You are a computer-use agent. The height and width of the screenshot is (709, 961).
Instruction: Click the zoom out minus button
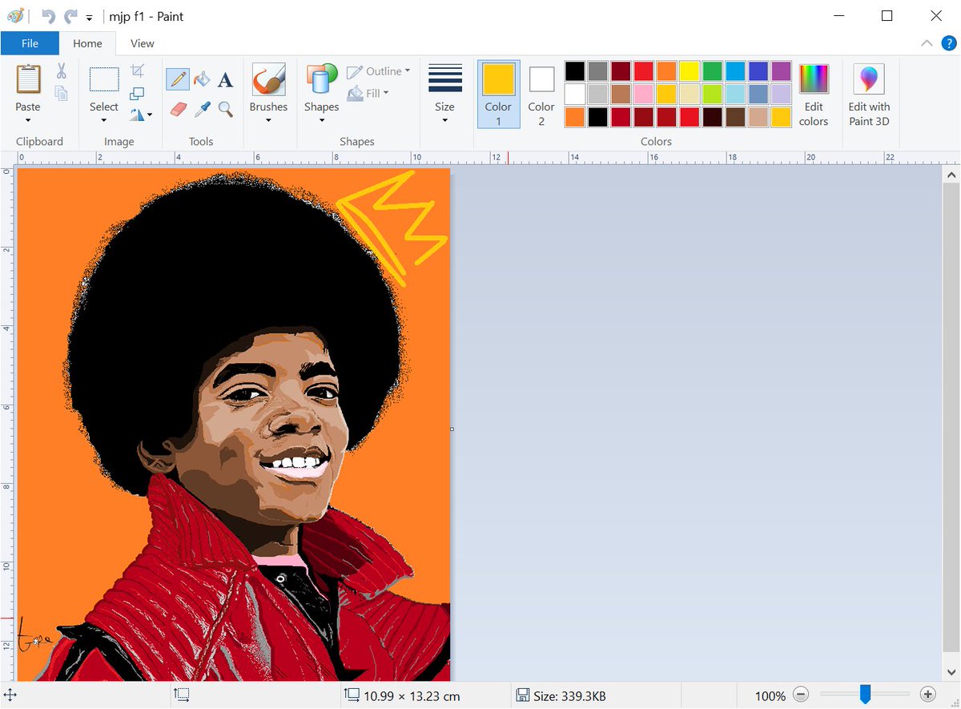click(801, 695)
